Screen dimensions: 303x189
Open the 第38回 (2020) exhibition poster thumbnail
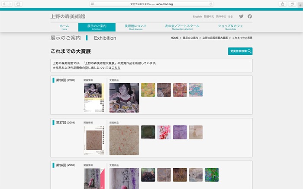click(94, 98)
